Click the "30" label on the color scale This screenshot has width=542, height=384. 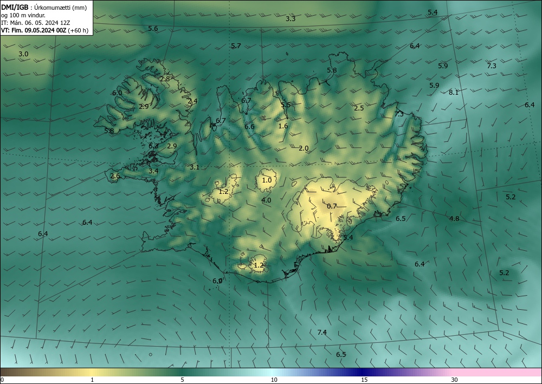[x=454, y=380]
